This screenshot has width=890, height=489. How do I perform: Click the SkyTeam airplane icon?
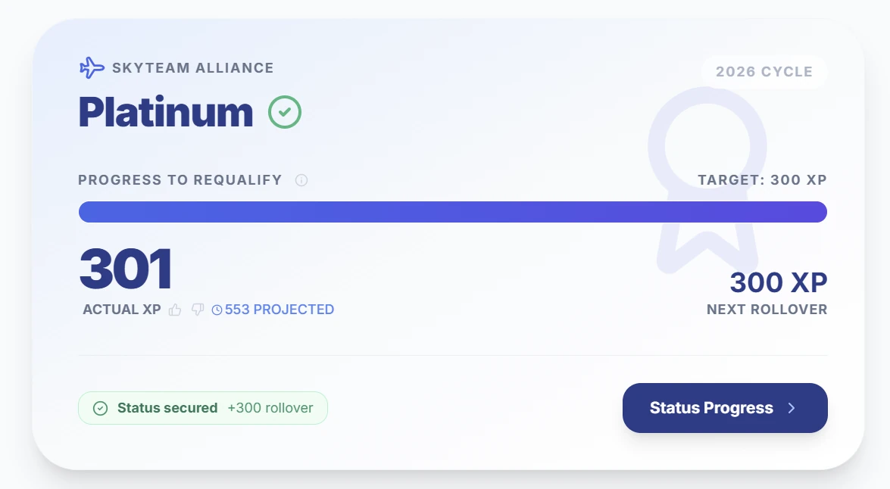pyautogui.click(x=92, y=68)
